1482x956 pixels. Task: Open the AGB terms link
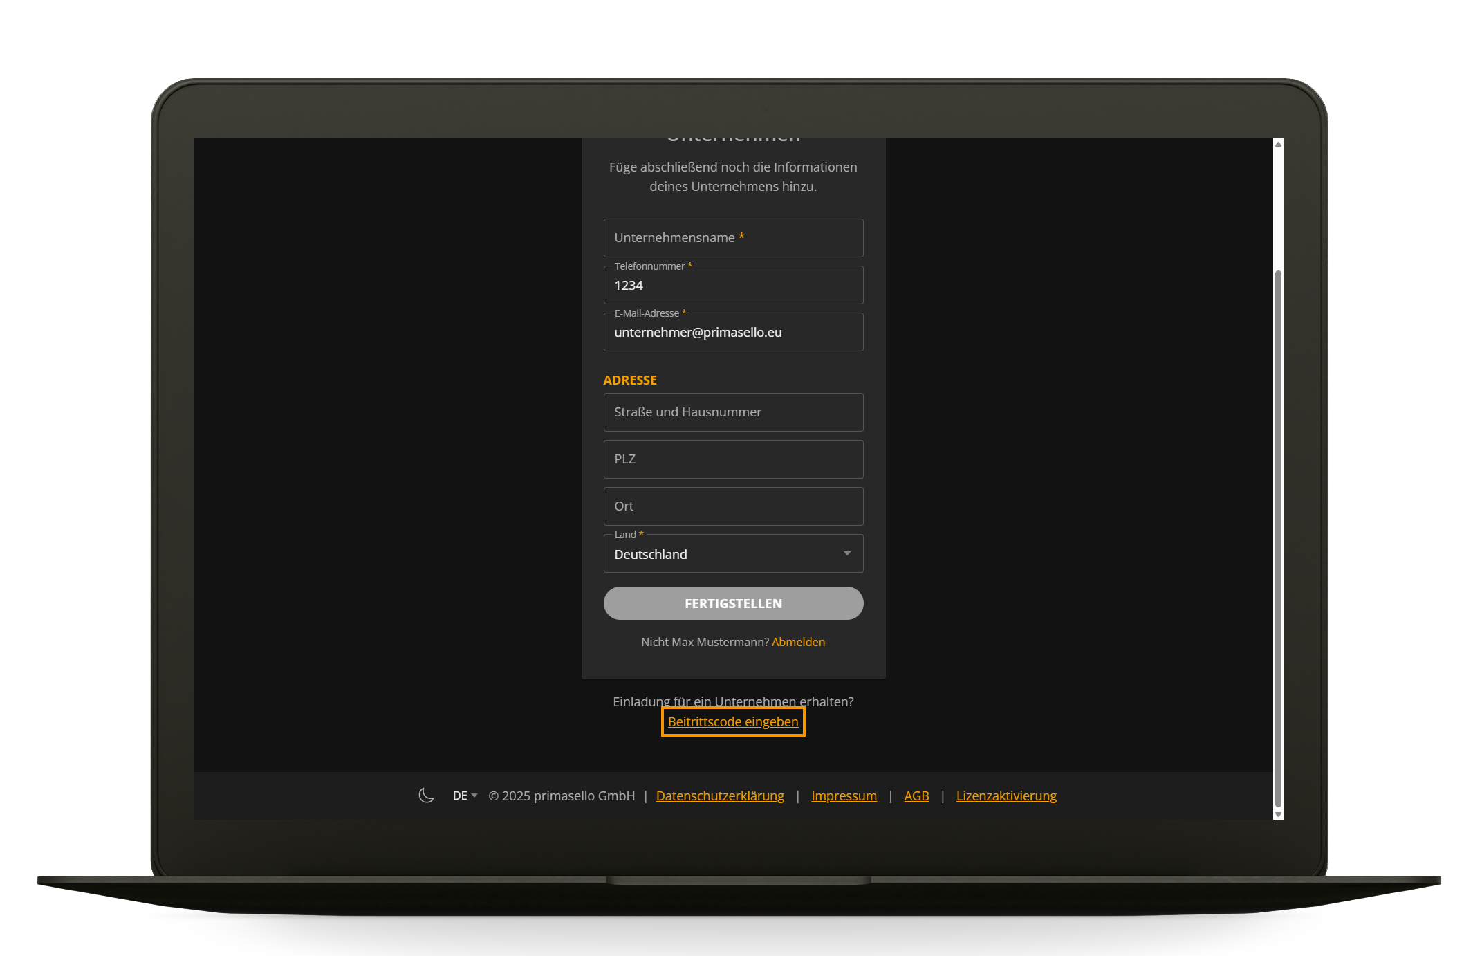(x=916, y=796)
